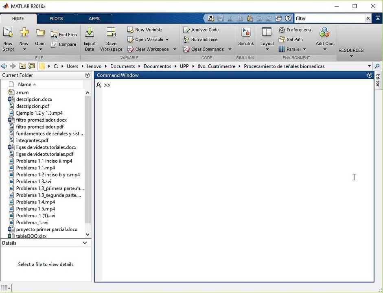This screenshot has width=383, height=293.
Task: Click the Layout icon
Action: click(x=267, y=32)
